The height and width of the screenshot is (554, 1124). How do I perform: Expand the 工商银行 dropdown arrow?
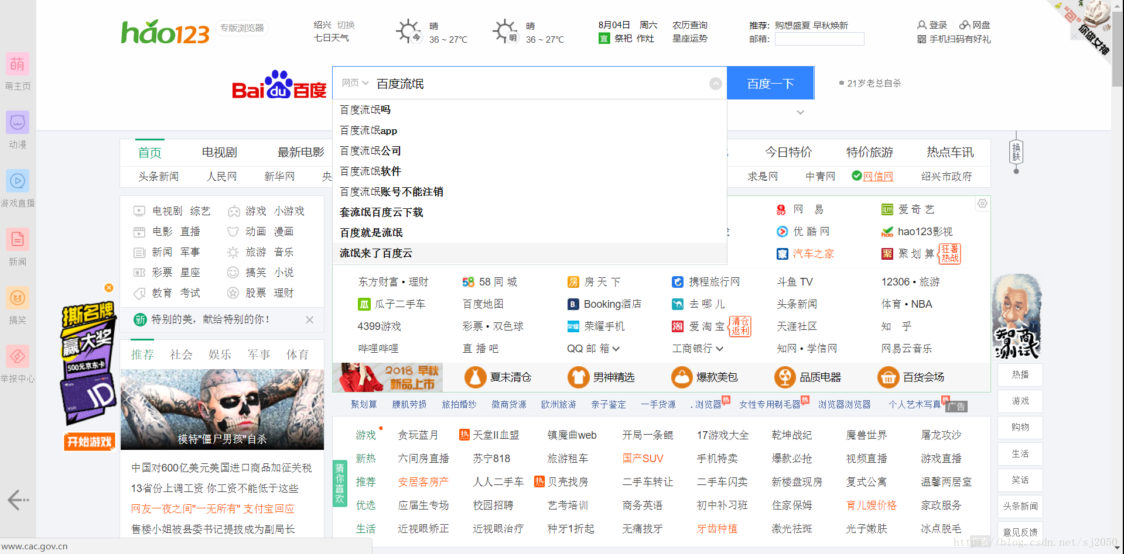tap(720, 349)
